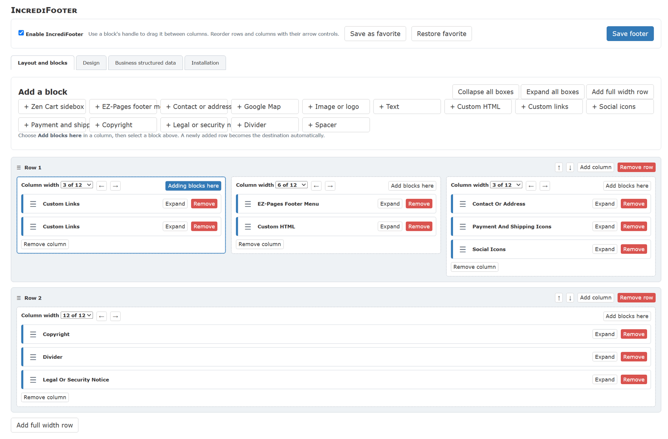Grab handle of second Custom Links block
Screen dimensions: 668x439
pos(33,226)
